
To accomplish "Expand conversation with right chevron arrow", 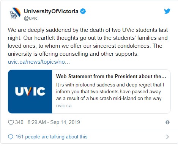I will [167, 137].
